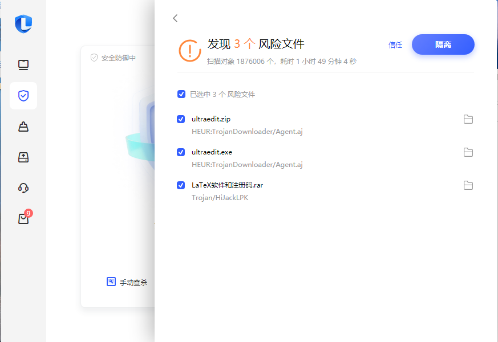
Task: Deselect the LaTeX软件和注册码.rar checkbox
Action: click(x=181, y=185)
